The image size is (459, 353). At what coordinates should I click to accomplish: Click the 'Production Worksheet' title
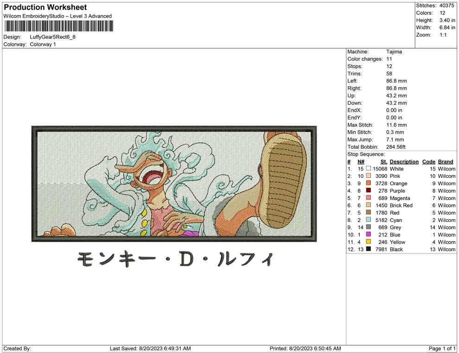pos(45,7)
